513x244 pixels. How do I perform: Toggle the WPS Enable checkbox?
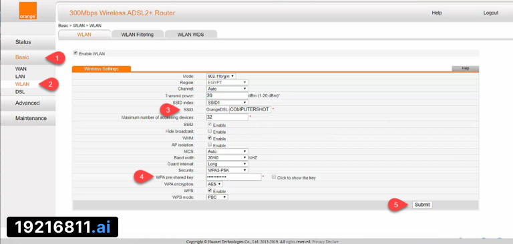(210, 190)
